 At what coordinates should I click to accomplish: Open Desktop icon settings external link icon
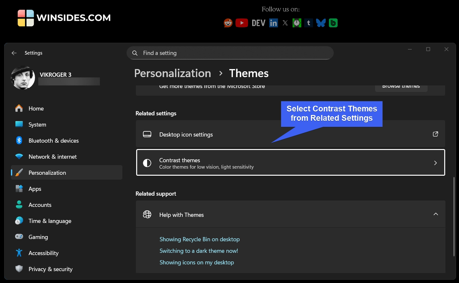pos(435,134)
